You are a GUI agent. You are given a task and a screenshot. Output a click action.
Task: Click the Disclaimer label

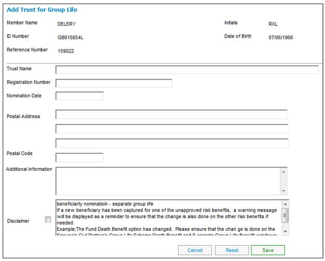coord(18,221)
